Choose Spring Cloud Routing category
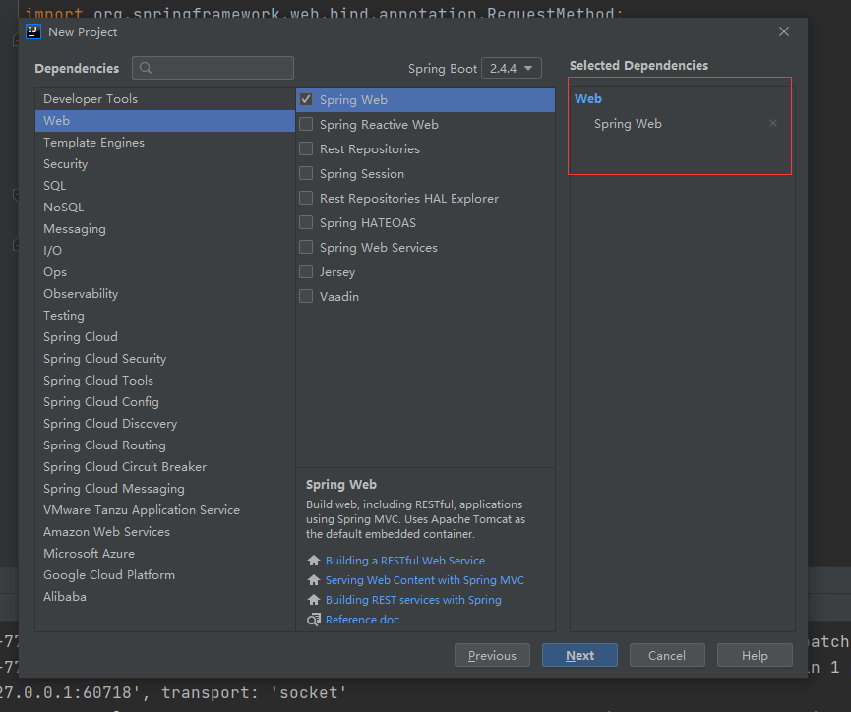Image resolution: width=851 pixels, height=712 pixels. tap(165, 445)
